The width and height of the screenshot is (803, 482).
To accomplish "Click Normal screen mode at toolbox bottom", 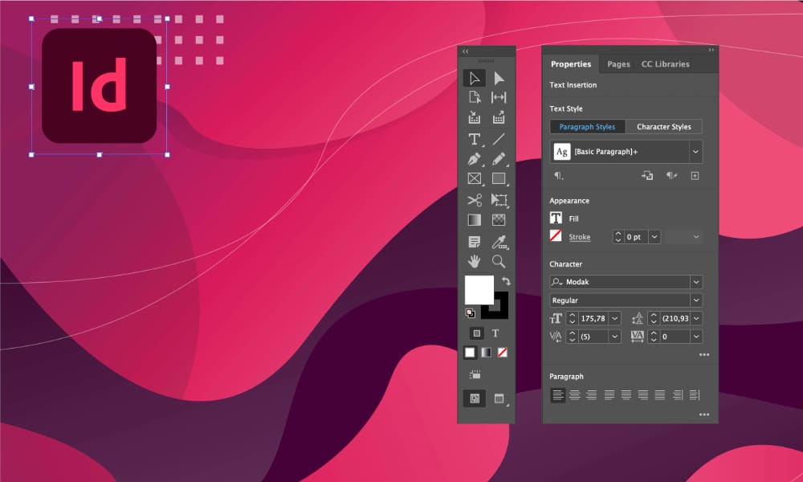I will (475, 398).
